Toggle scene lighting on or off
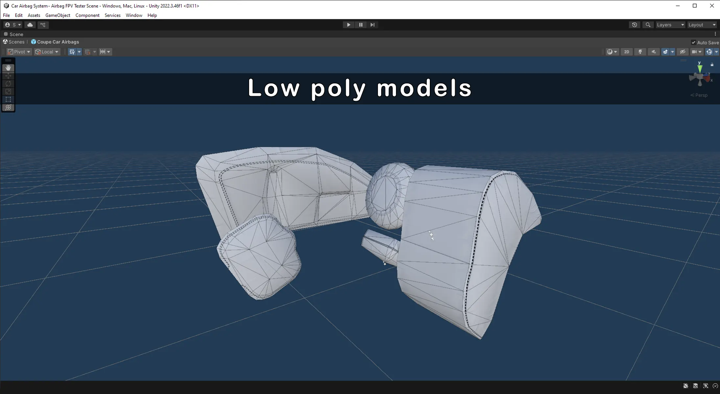Screen dimensions: 720x394 point(640,52)
